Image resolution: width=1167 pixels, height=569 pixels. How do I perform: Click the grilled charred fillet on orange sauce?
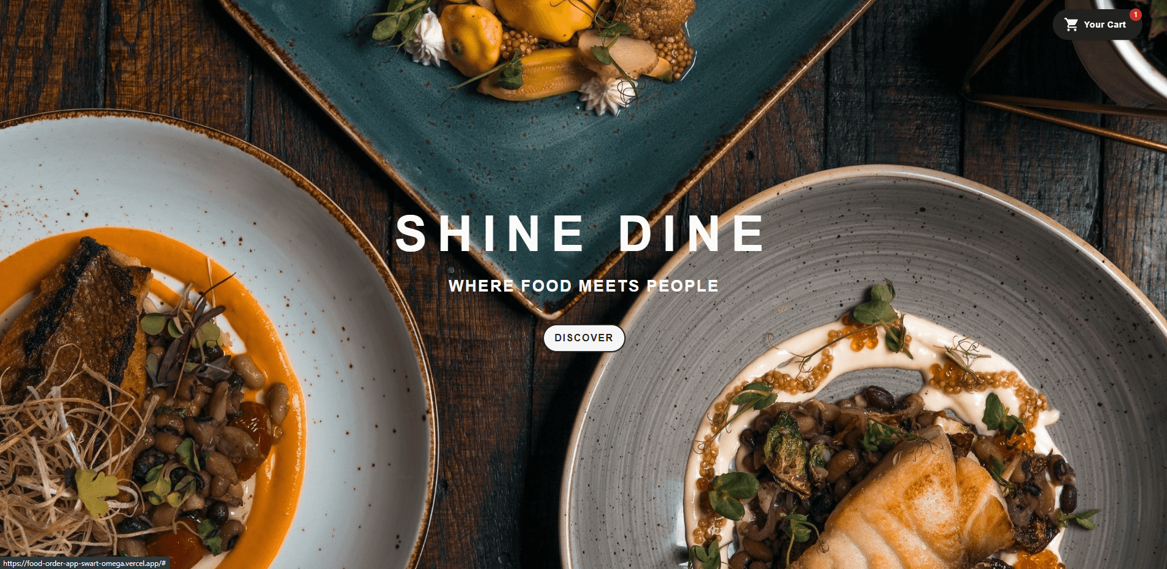pos(74,319)
